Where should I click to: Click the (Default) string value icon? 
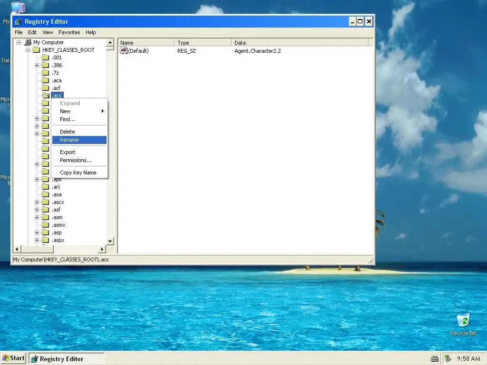124,50
